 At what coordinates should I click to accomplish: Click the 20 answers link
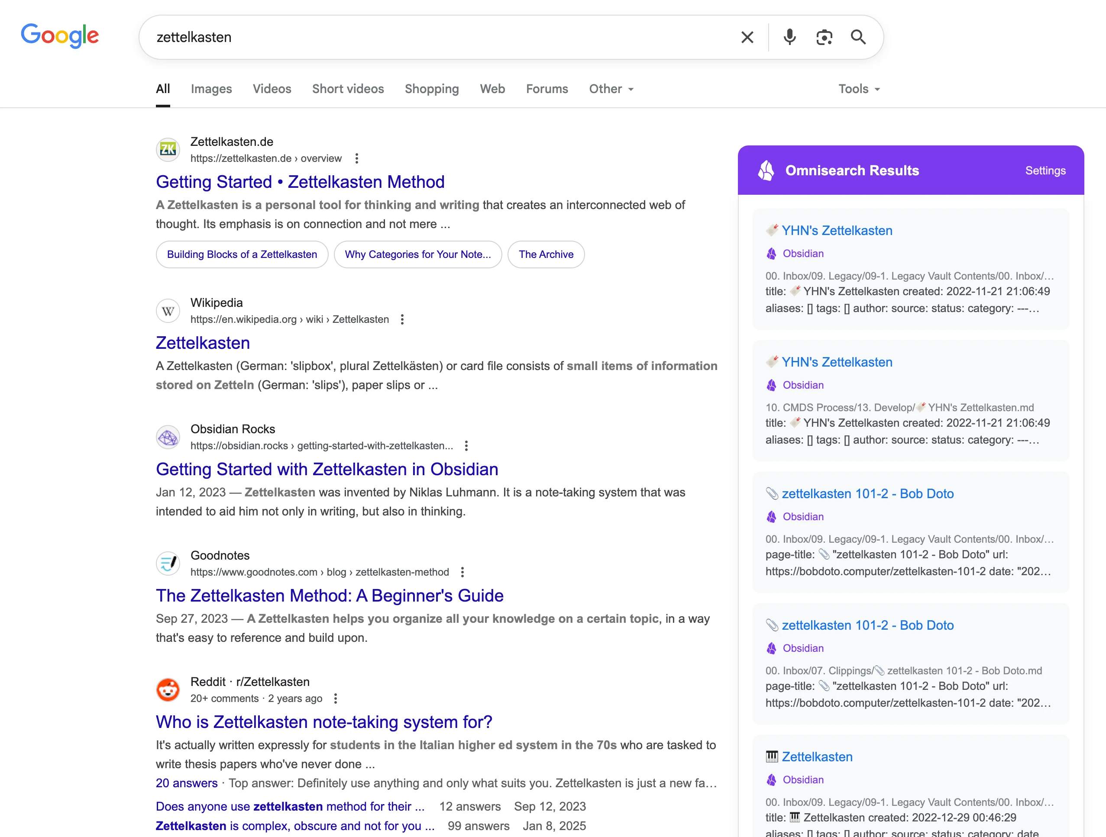click(187, 783)
